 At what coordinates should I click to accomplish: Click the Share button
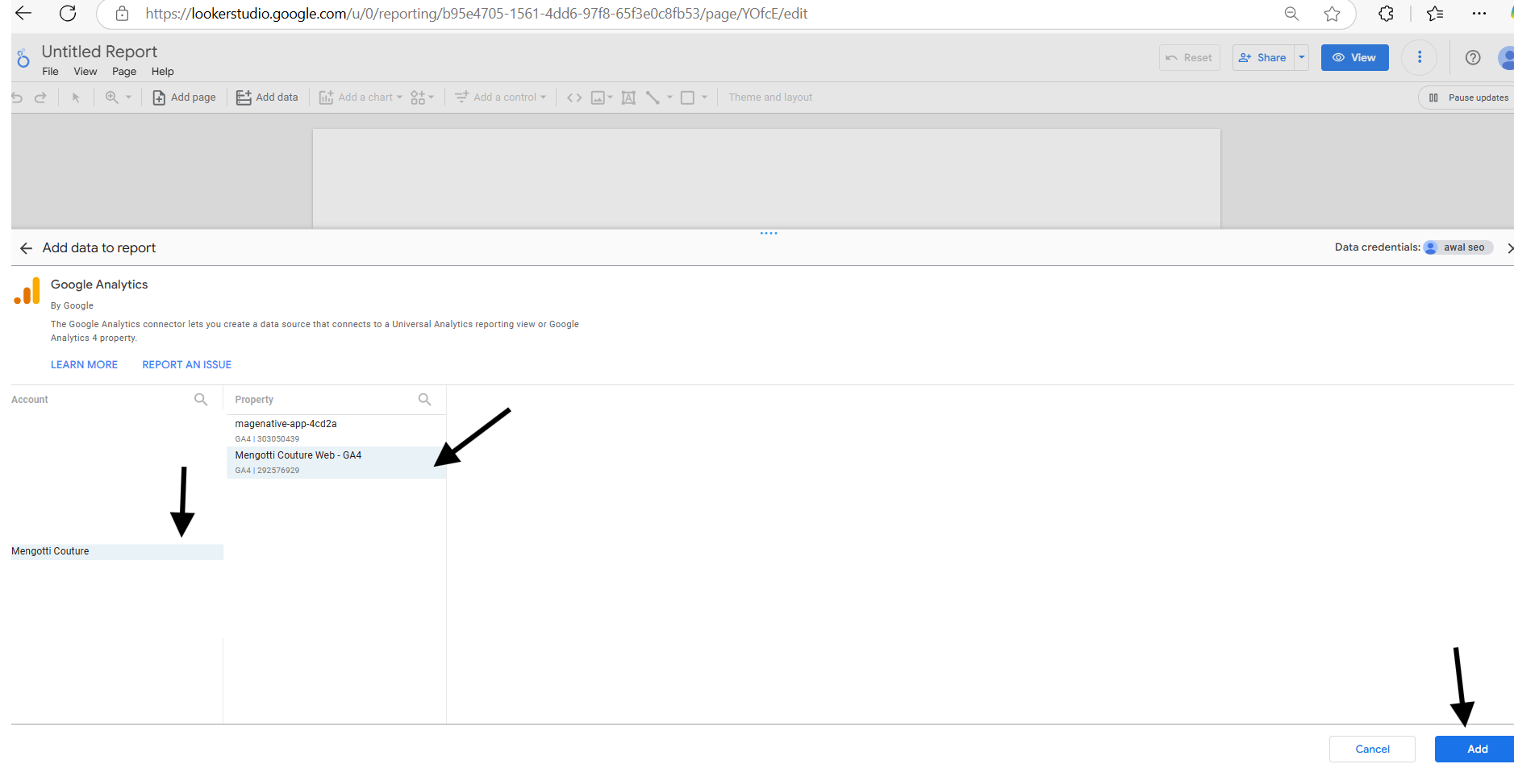coord(1263,58)
